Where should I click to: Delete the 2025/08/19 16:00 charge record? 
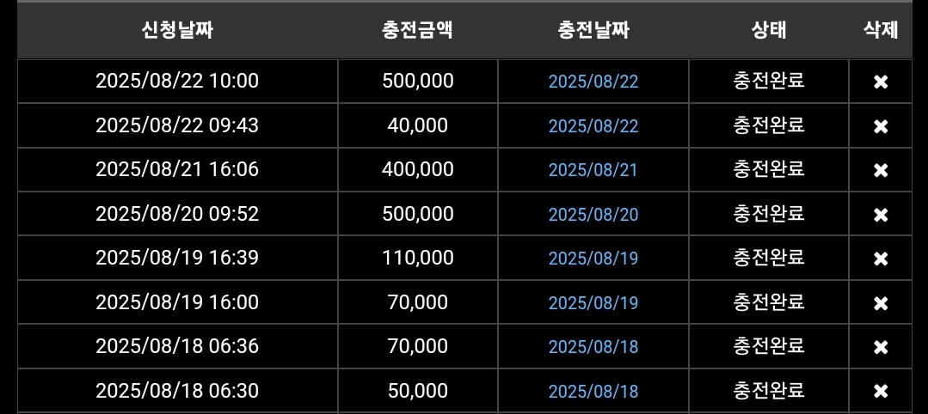880,303
